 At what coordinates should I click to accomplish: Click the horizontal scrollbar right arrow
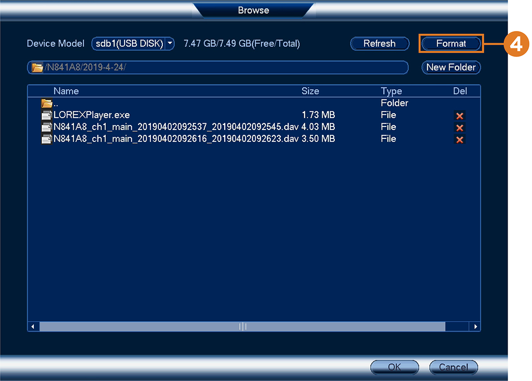pos(476,326)
